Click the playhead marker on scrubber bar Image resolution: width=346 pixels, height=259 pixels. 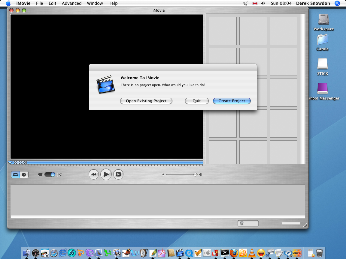point(10,162)
